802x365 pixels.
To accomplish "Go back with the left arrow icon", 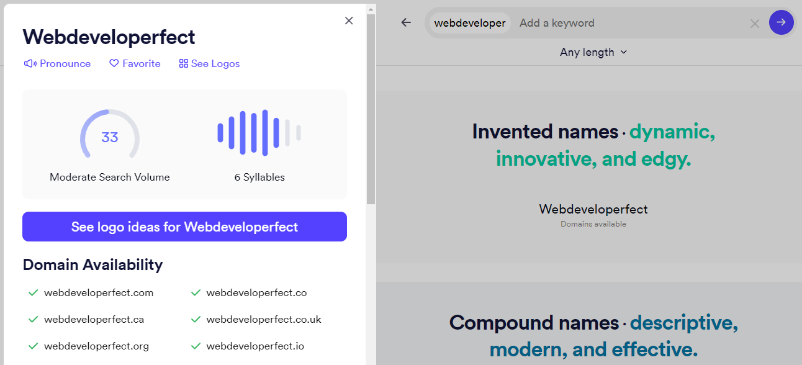I will (x=406, y=23).
